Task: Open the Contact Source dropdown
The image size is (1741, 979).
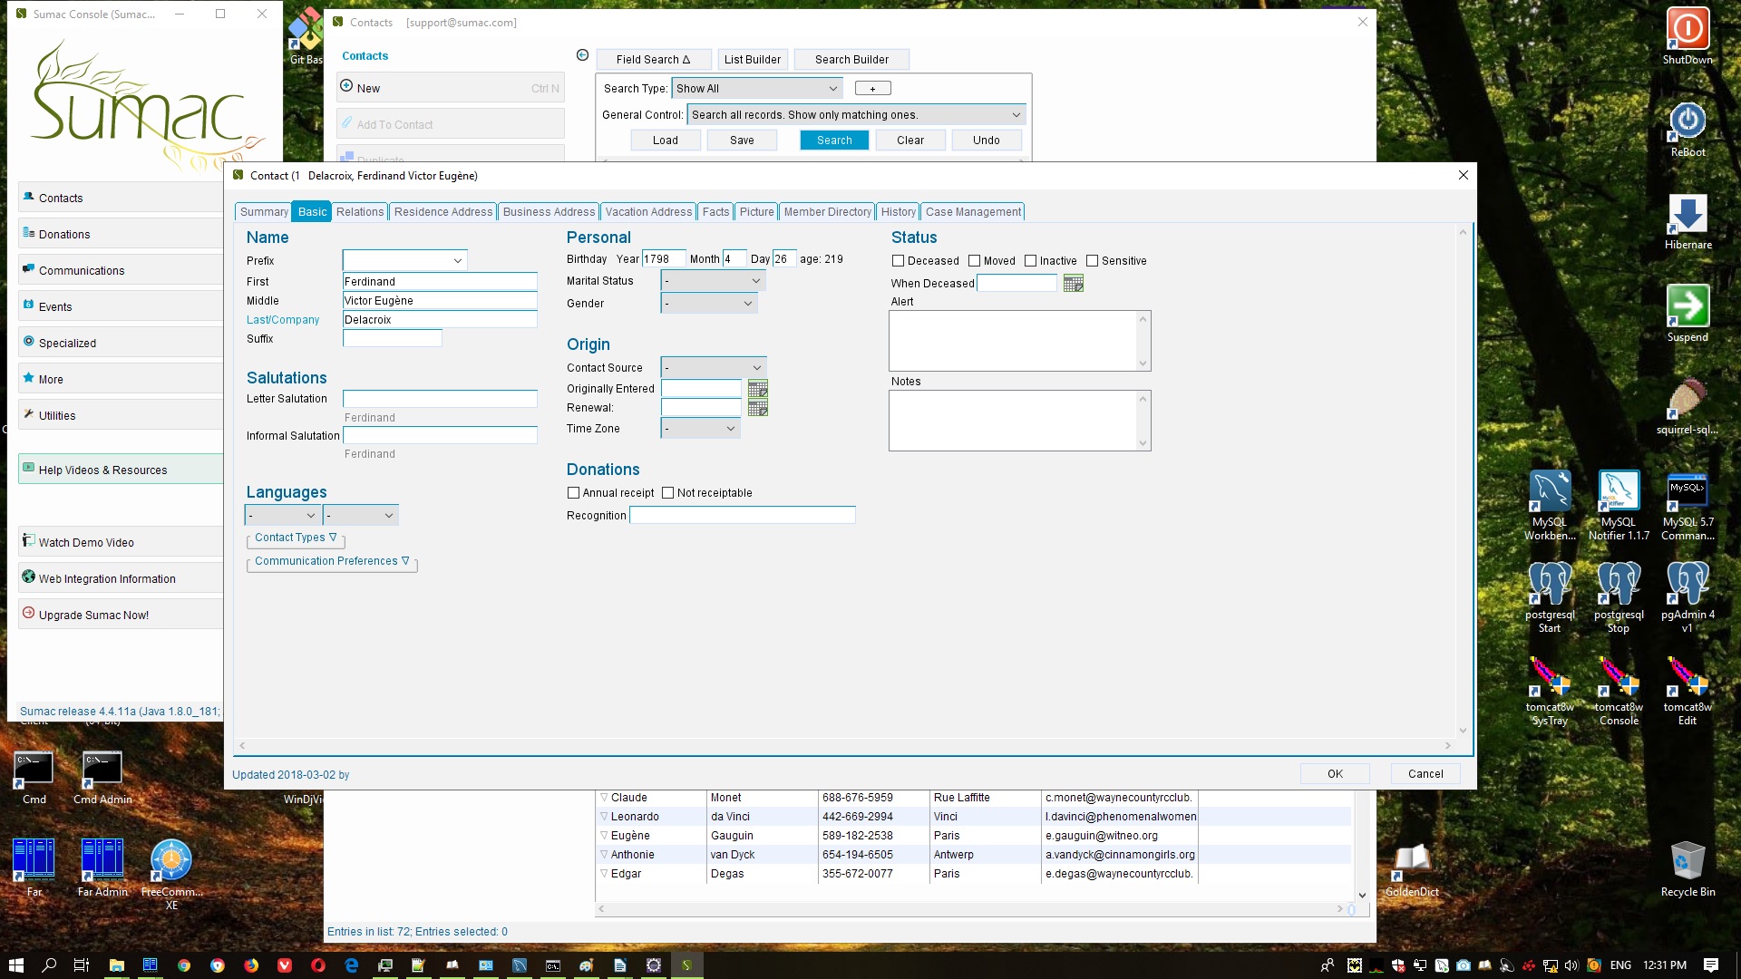Action: (x=714, y=368)
